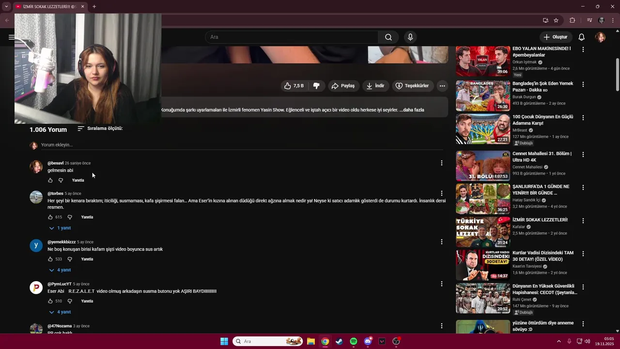
Task: Open YouTube notifications bell
Action: tap(582, 37)
